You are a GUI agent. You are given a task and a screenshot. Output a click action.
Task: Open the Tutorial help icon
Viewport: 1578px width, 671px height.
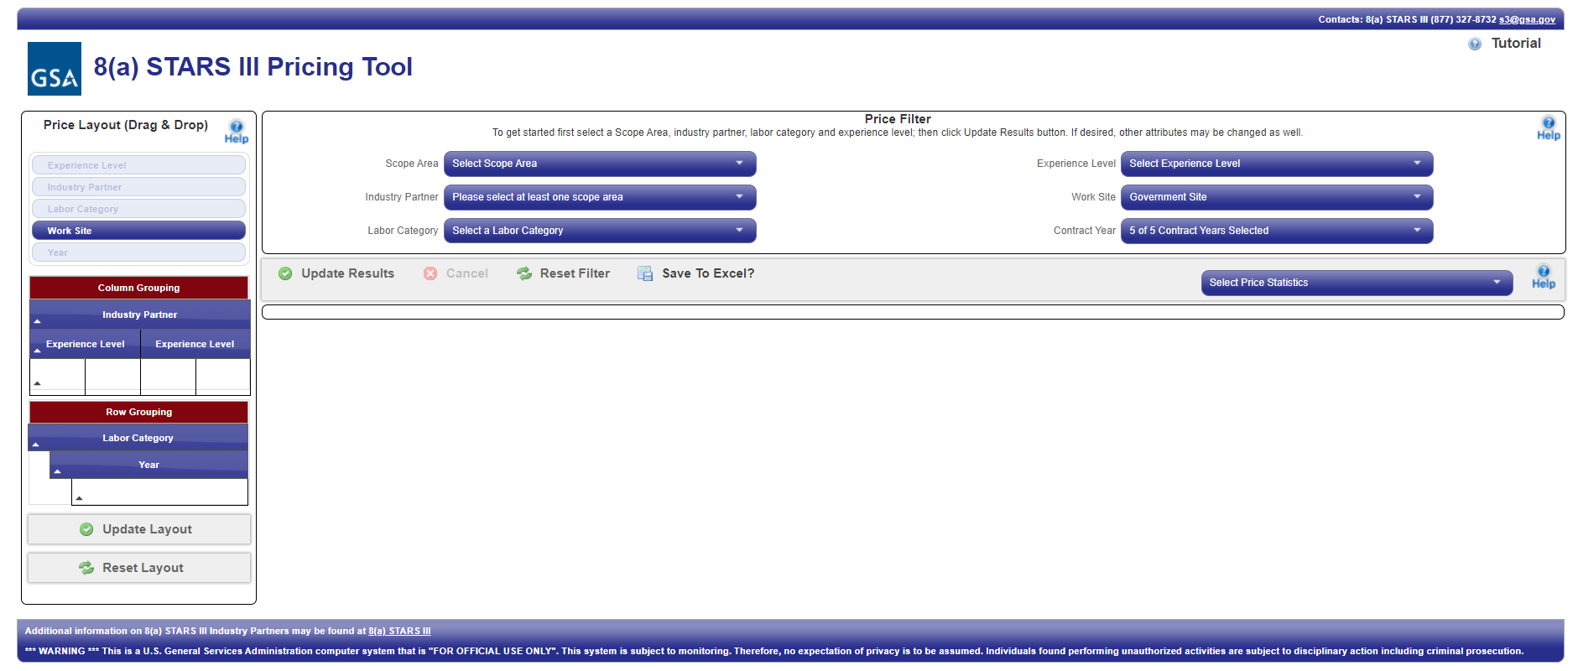click(x=1474, y=44)
